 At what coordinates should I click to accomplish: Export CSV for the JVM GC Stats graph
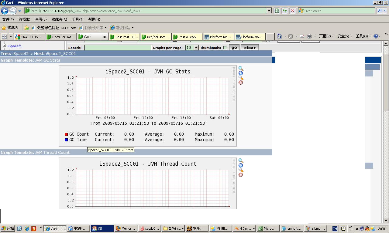pos(241,73)
